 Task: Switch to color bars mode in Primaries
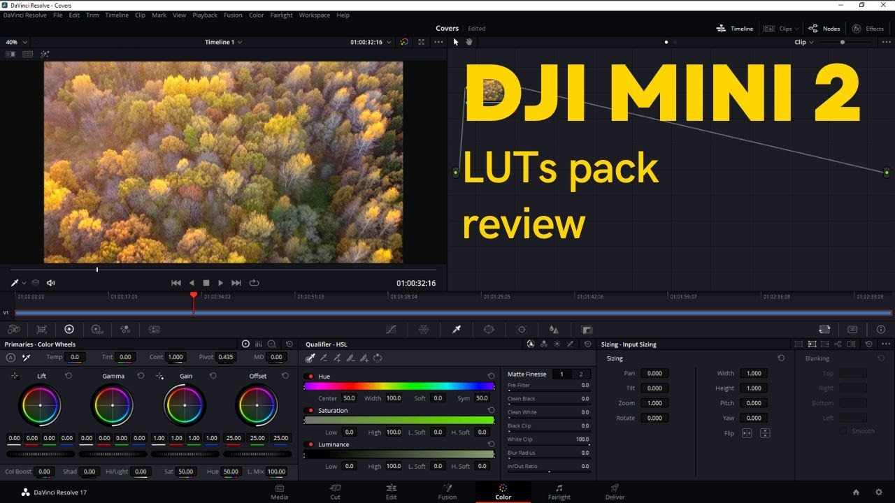(258, 344)
